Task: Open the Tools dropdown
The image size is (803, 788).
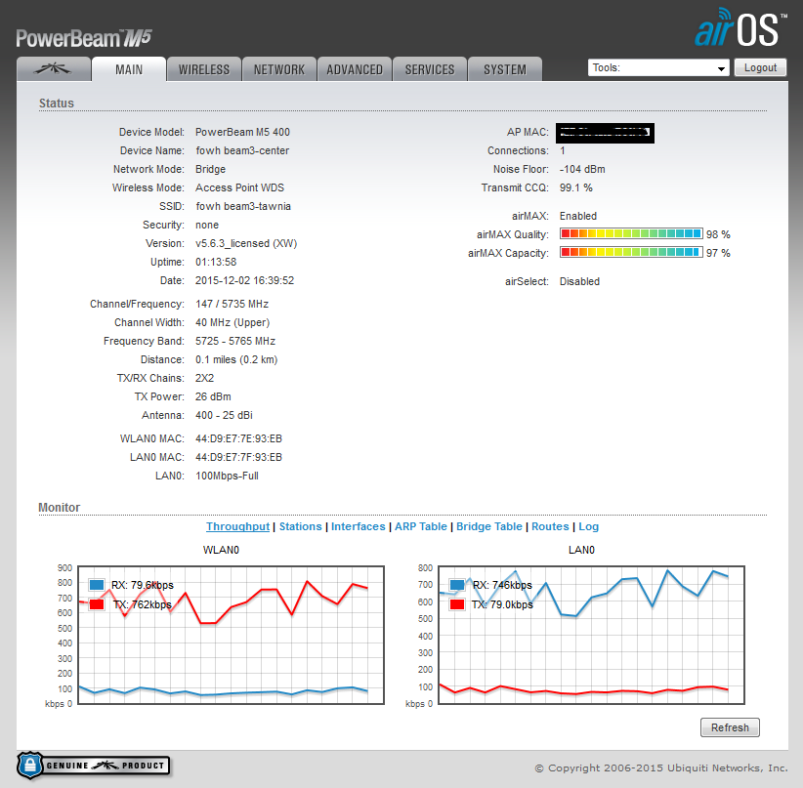Action: click(658, 68)
